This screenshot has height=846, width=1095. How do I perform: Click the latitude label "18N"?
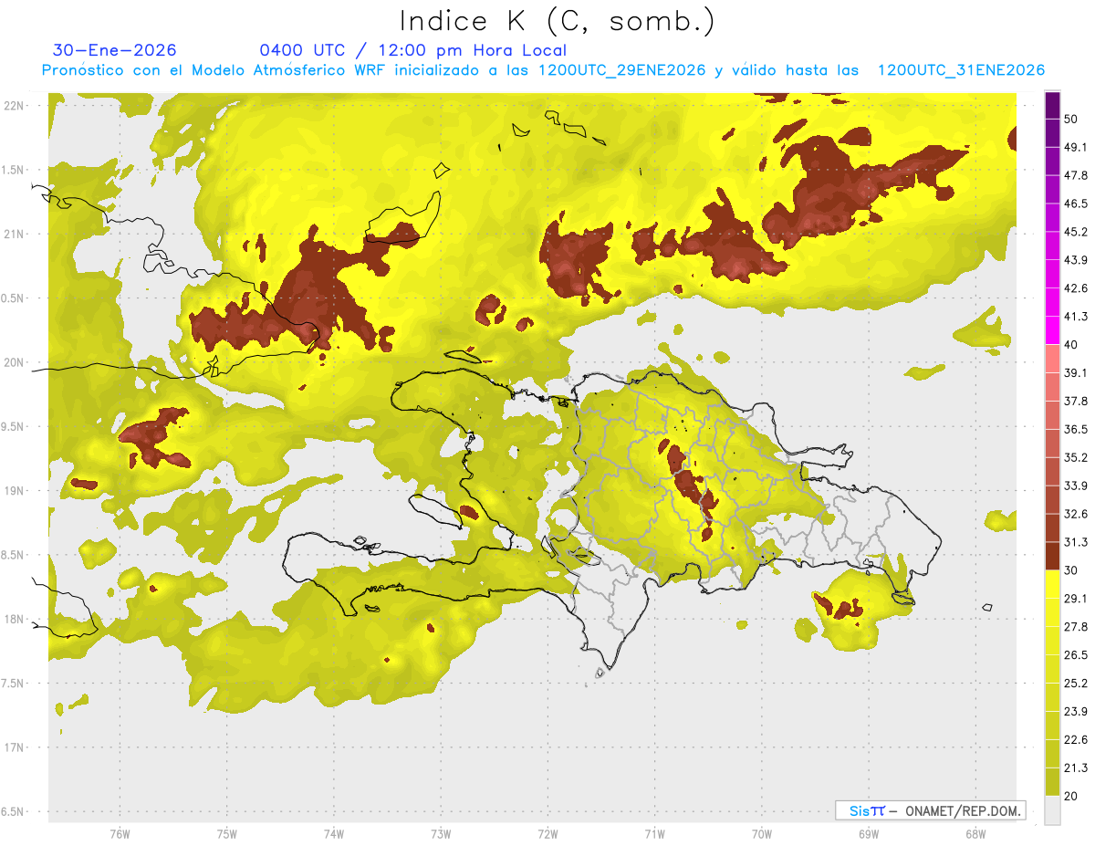16,620
